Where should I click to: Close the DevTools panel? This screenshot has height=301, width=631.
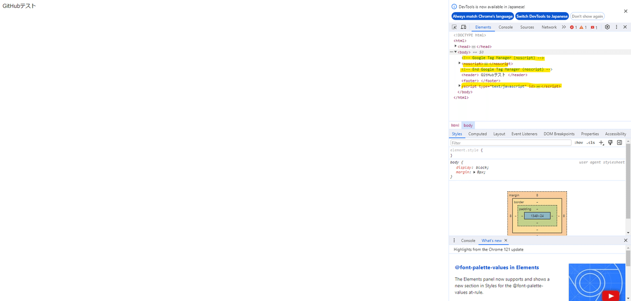point(625,27)
